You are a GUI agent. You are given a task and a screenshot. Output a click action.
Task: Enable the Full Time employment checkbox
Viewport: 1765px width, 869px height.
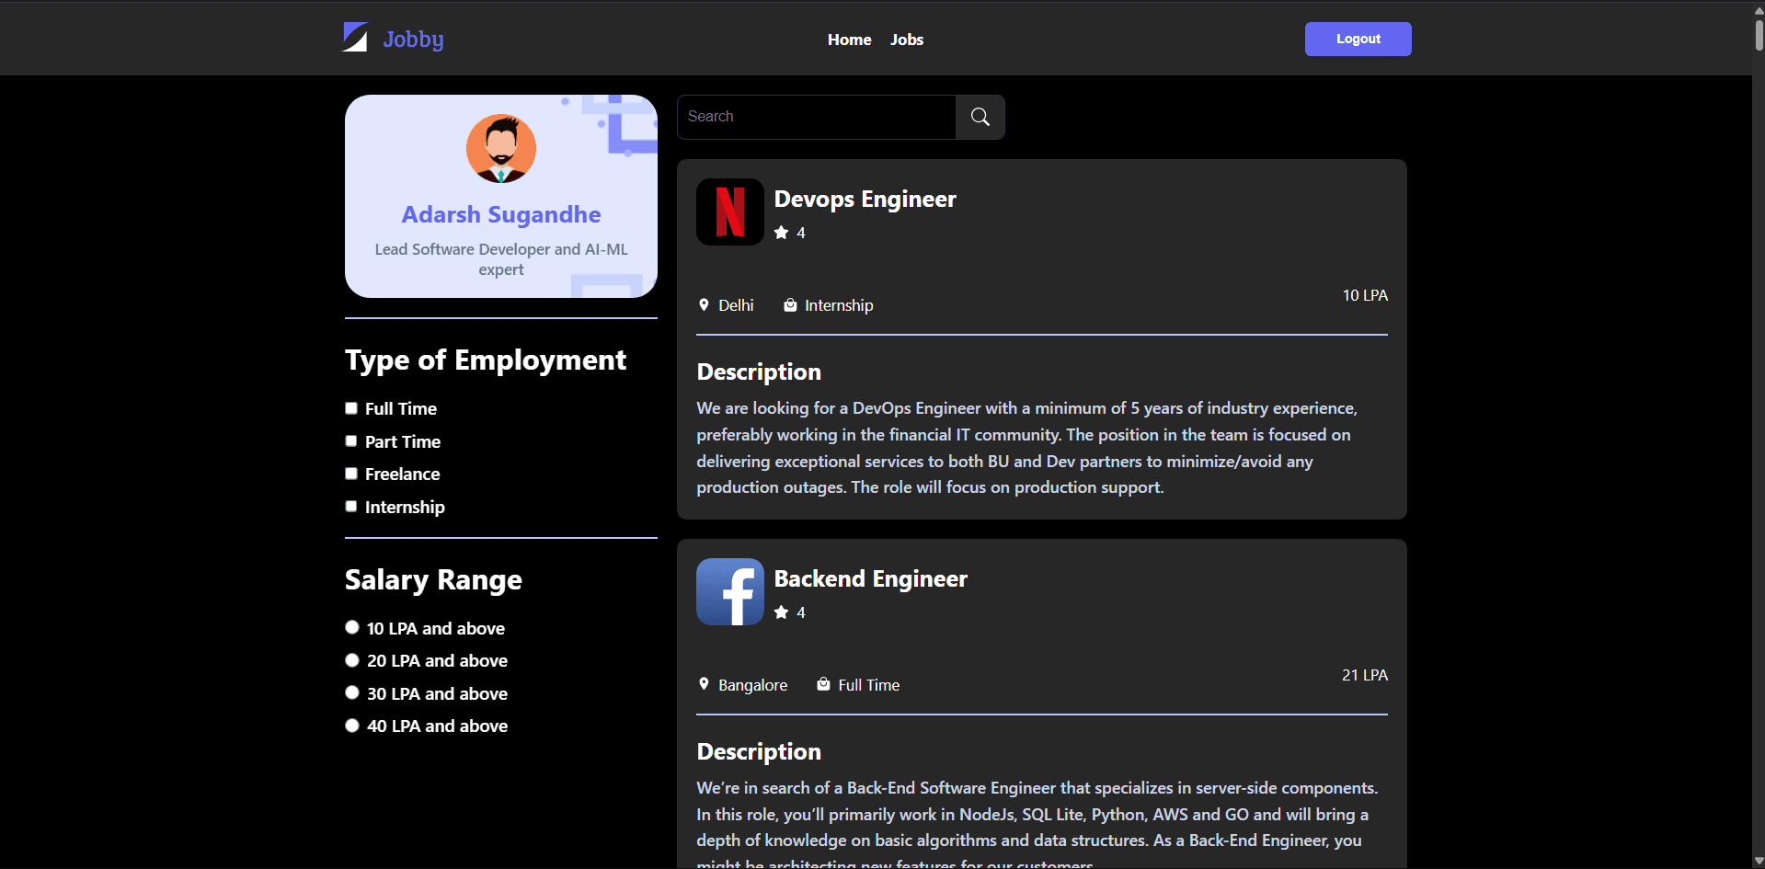(350, 407)
